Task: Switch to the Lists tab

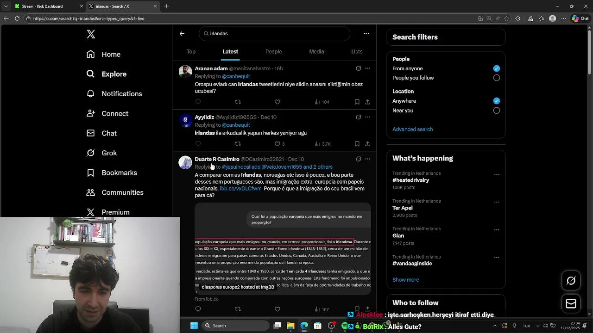Action: coord(357,51)
